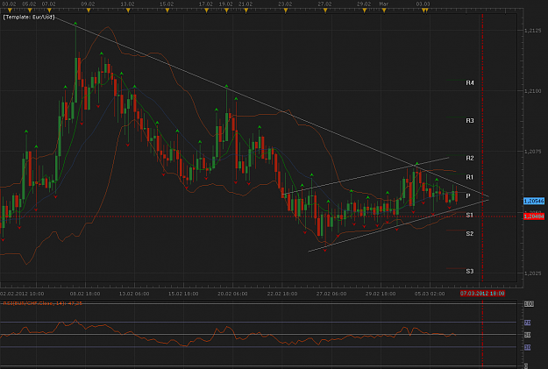The width and height of the screenshot is (548, 369).
Task: Click the yellow day marker under 19.02
Action: pyautogui.click(x=226, y=11)
